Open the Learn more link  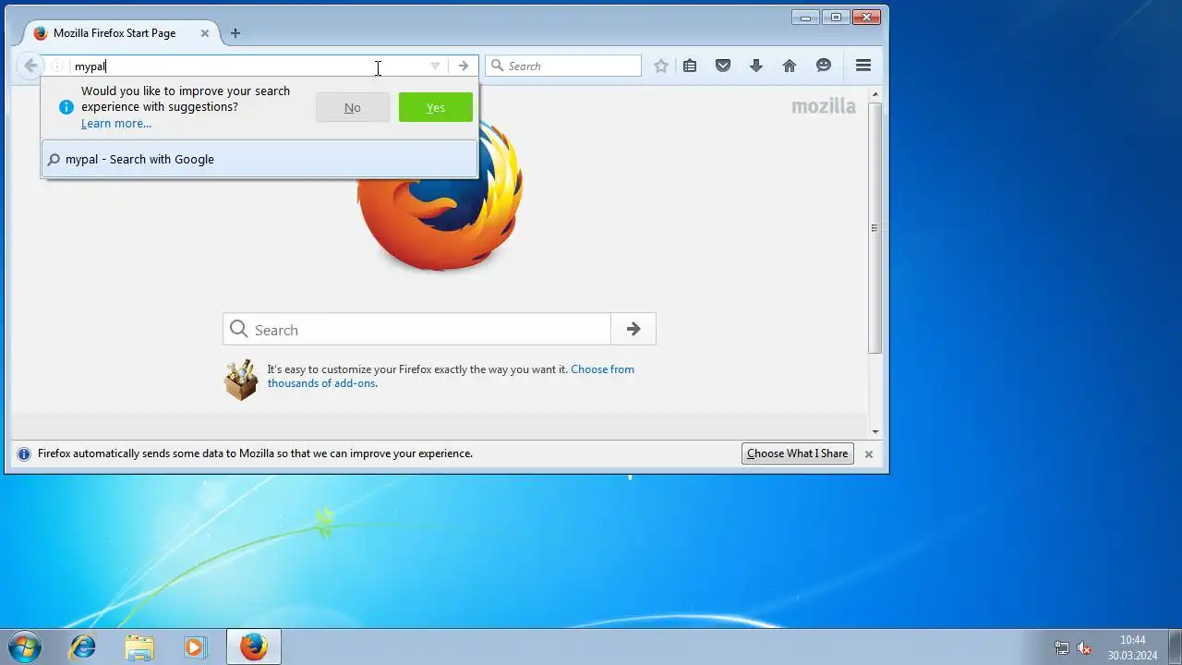tap(116, 124)
